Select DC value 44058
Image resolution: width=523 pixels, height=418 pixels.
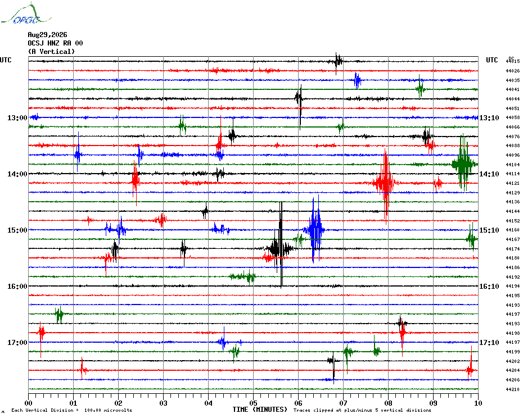click(x=513, y=117)
